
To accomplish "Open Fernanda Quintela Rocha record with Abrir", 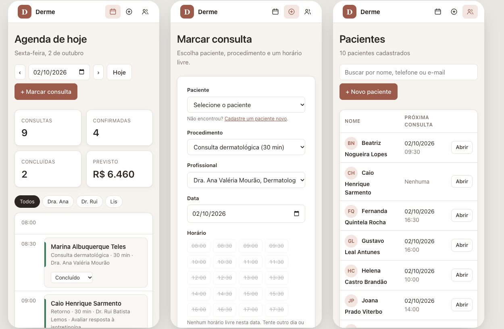I will [x=462, y=215].
